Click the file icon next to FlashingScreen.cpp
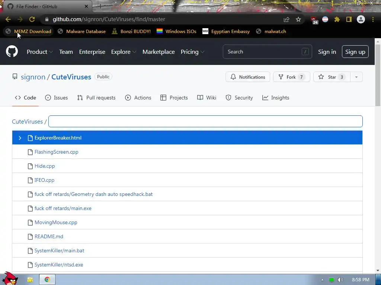 (x=30, y=152)
